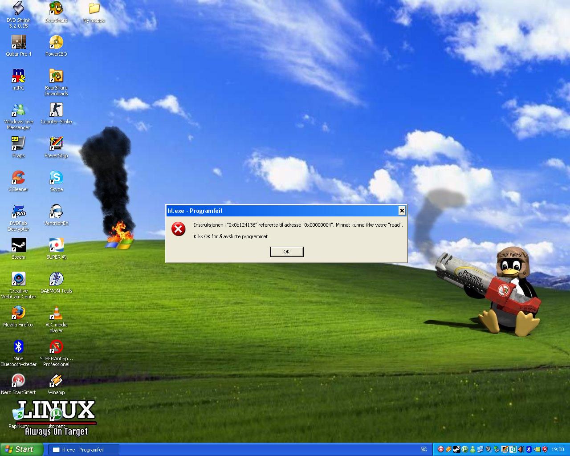
Task: Select the Papirkurv recycle bin
Action: pyautogui.click(x=18, y=418)
